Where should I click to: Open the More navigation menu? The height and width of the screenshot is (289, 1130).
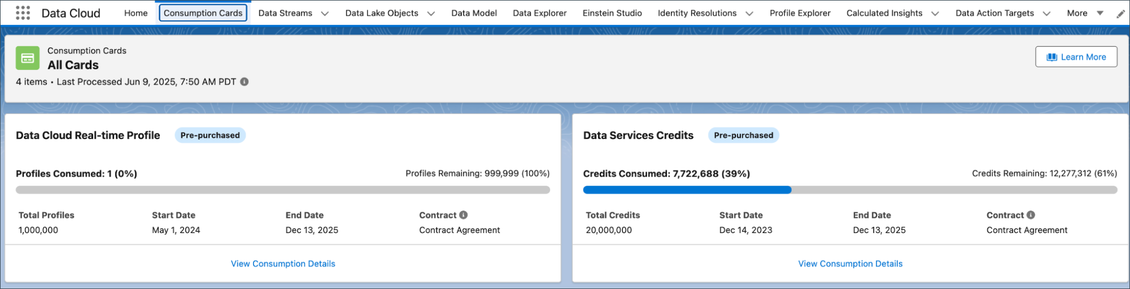point(1085,13)
